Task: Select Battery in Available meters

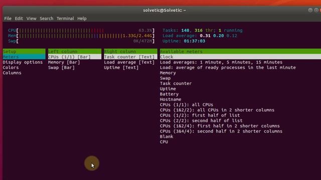Action: click(169, 94)
